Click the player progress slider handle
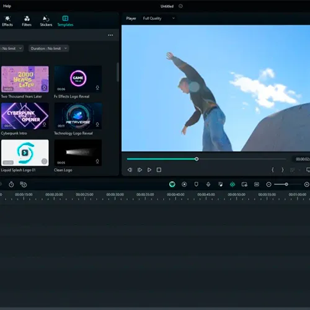310x310 pixels. pyautogui.click(x=197, y=159)
